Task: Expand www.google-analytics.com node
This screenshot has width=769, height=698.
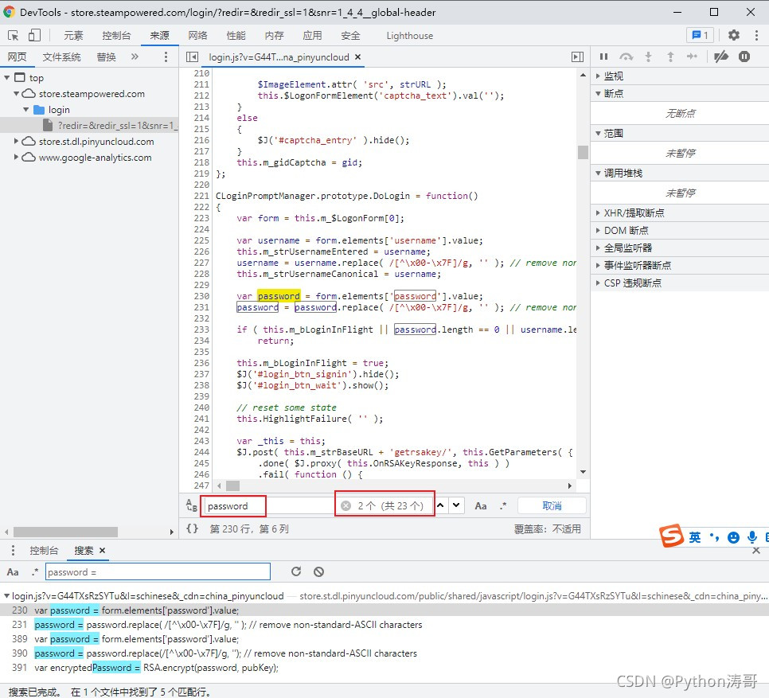Action: 16,157
